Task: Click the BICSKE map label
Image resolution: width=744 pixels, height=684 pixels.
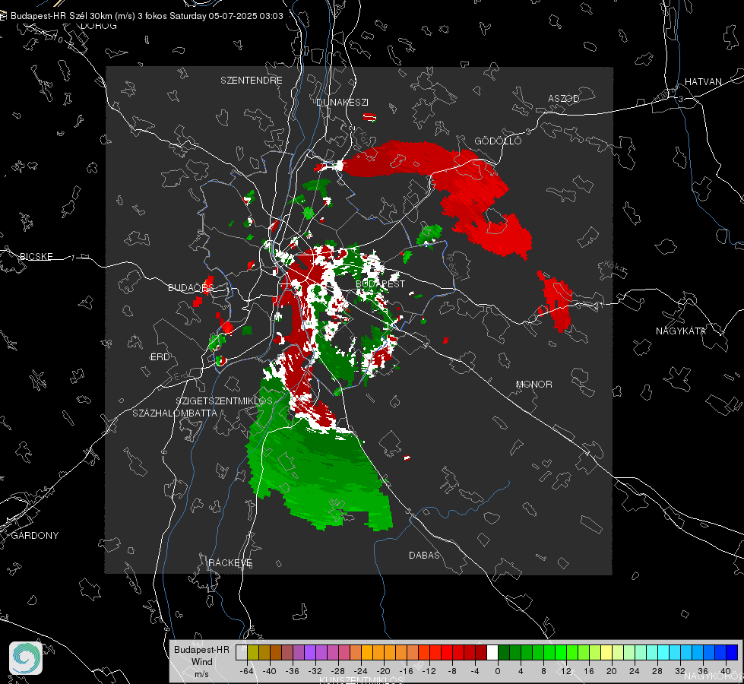Action: point(36,256)
